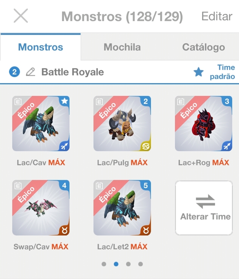239x279 pixels.
Task: Tap Cancer zodiac badge on Lac/Pulg card
Action: point(146,146)
